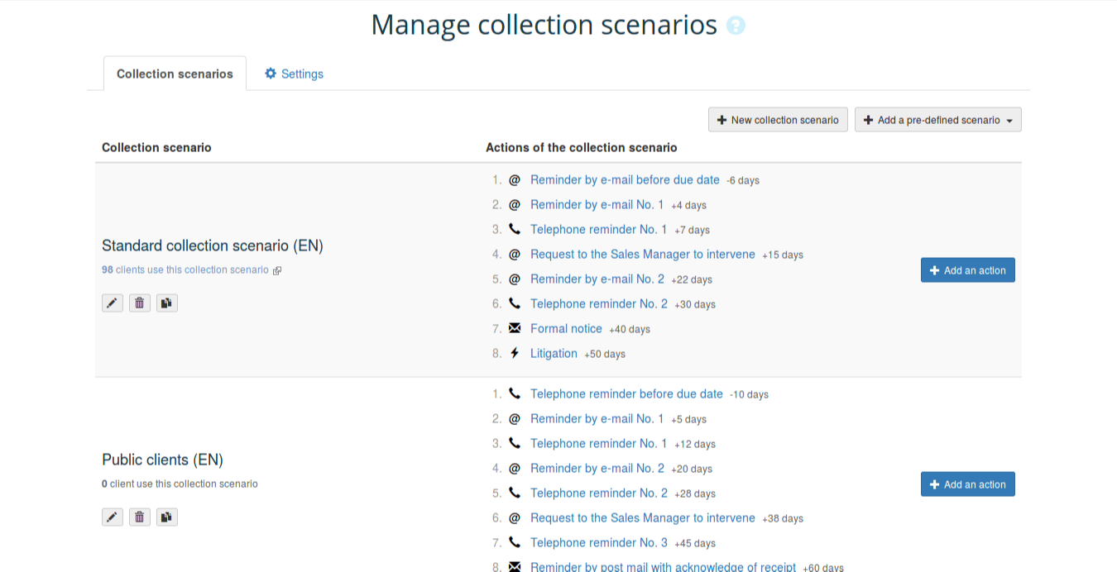Add an action to Public clients scenario

click(x=967, y=484)
